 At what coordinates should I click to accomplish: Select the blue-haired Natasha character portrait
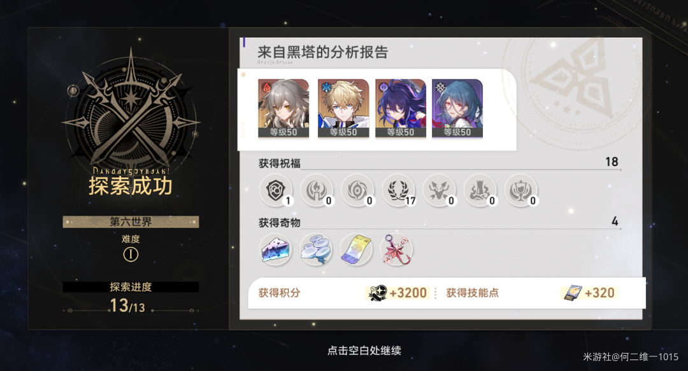[x=457, y=108]
